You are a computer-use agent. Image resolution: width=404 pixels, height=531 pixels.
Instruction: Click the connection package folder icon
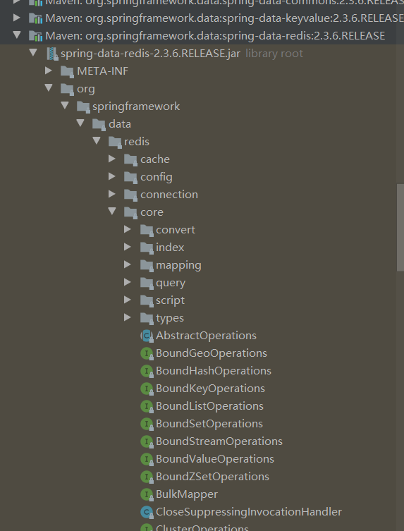(130, 195)
